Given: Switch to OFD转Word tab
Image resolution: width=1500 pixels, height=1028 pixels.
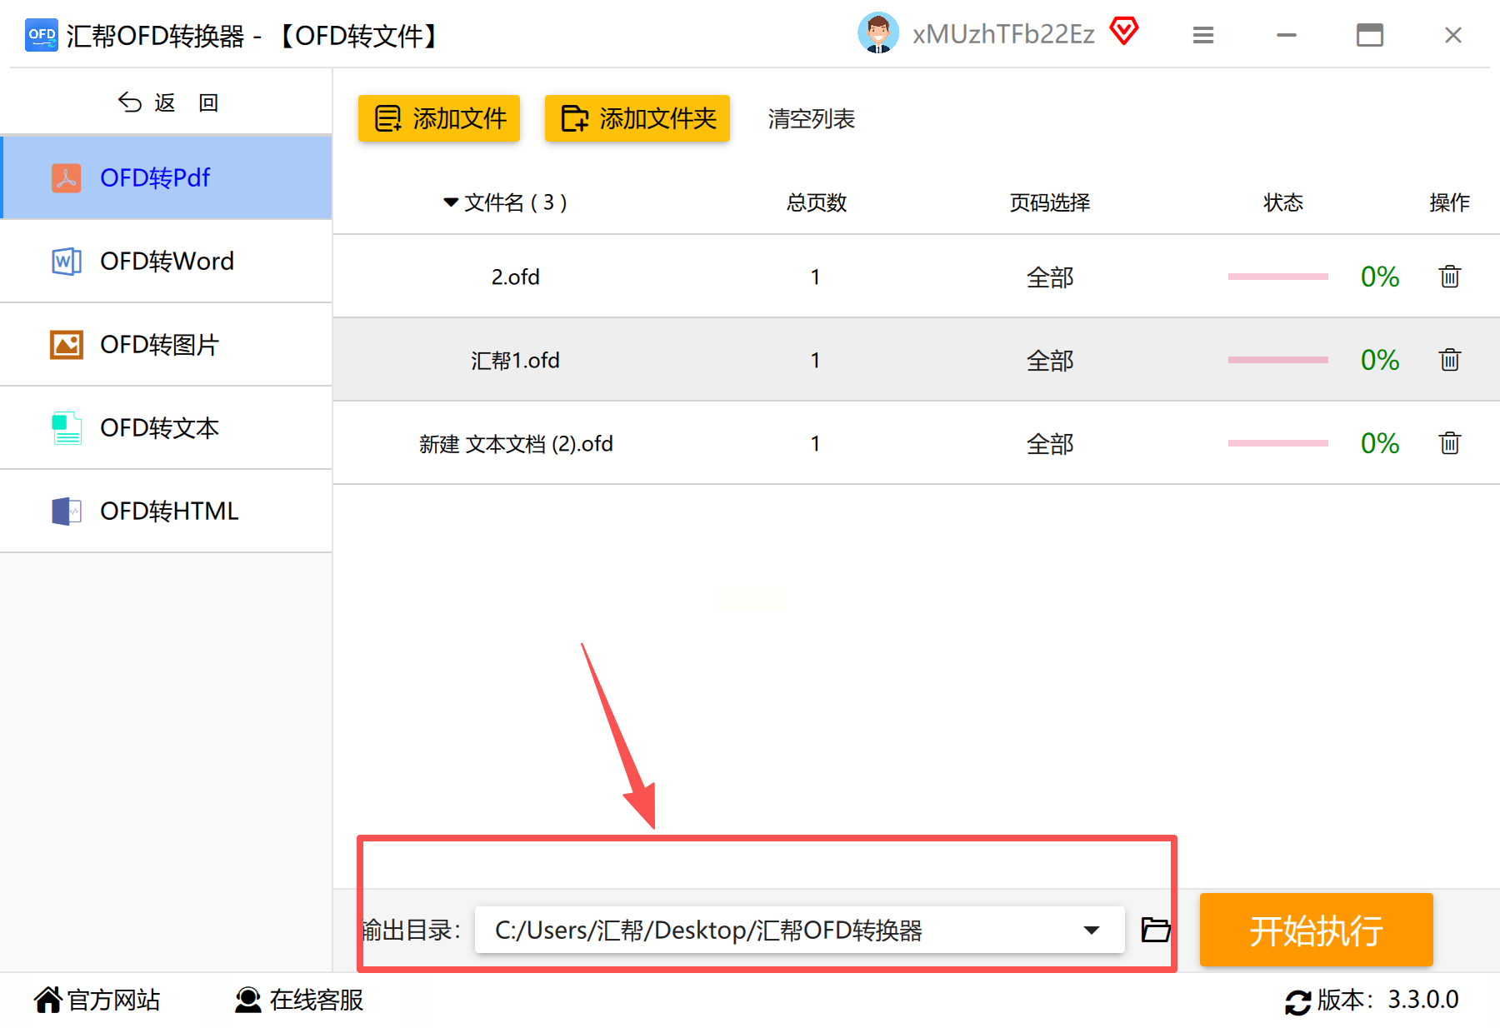Looking at the screenshot, I should tap(167, 261).
